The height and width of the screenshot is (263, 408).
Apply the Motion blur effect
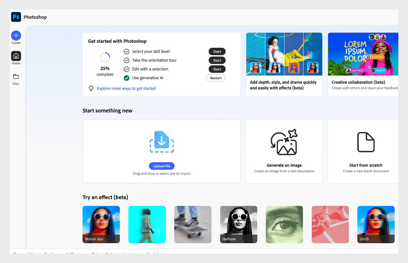pyautogui.click(x=101, y=224)
